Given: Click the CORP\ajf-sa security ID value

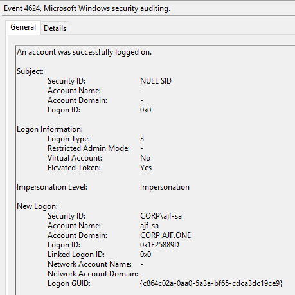Looking at the screenshot, I should (x=161, y=216).
